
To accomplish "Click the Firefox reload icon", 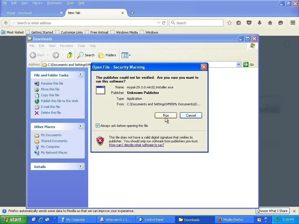I will [164, 23].
